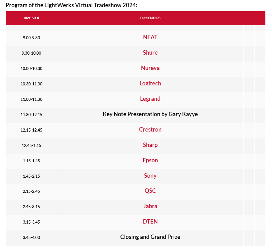Image resolution: width=272 pixels, height=249 pixels.
Task: Follow the Logitech presenter link
Action: click(x=150, y=83)
